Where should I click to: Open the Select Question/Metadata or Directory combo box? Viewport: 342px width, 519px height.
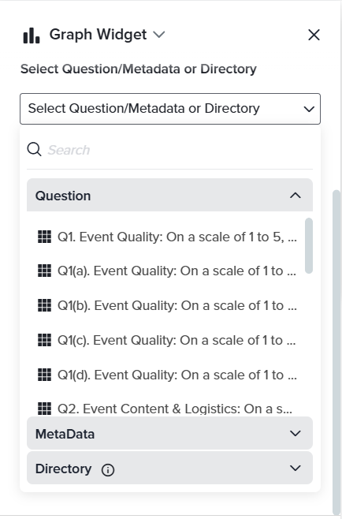click(170, 109)
